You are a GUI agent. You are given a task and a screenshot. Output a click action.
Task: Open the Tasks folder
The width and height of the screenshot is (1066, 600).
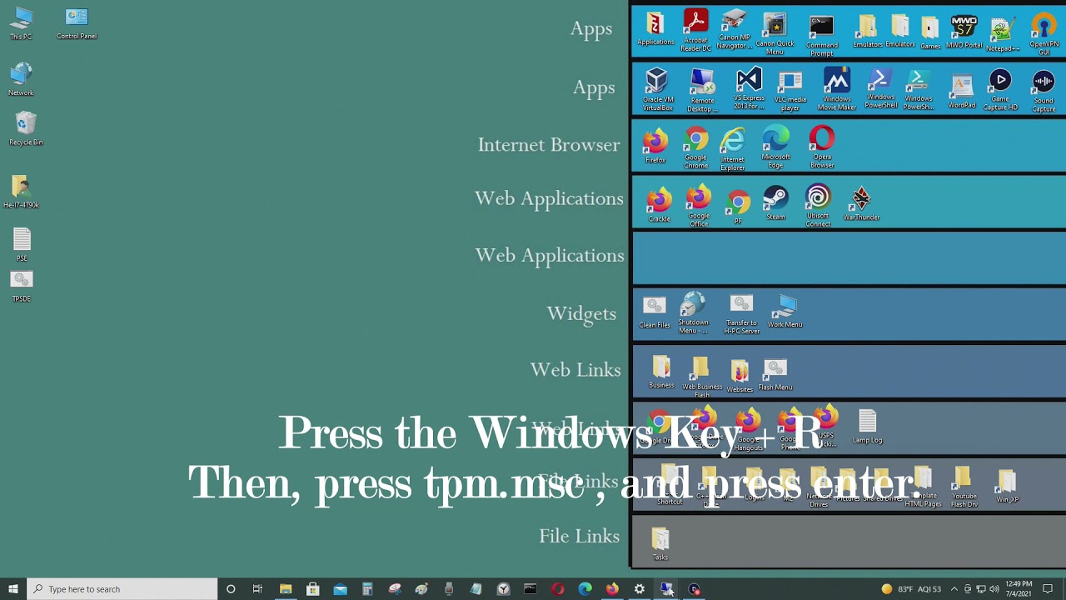tap(660, 545)
